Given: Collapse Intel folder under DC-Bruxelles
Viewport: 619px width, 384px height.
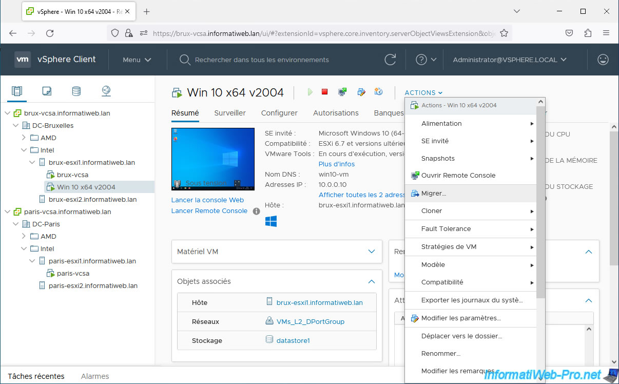Looking at the screenshot, I should click(24, 150).
